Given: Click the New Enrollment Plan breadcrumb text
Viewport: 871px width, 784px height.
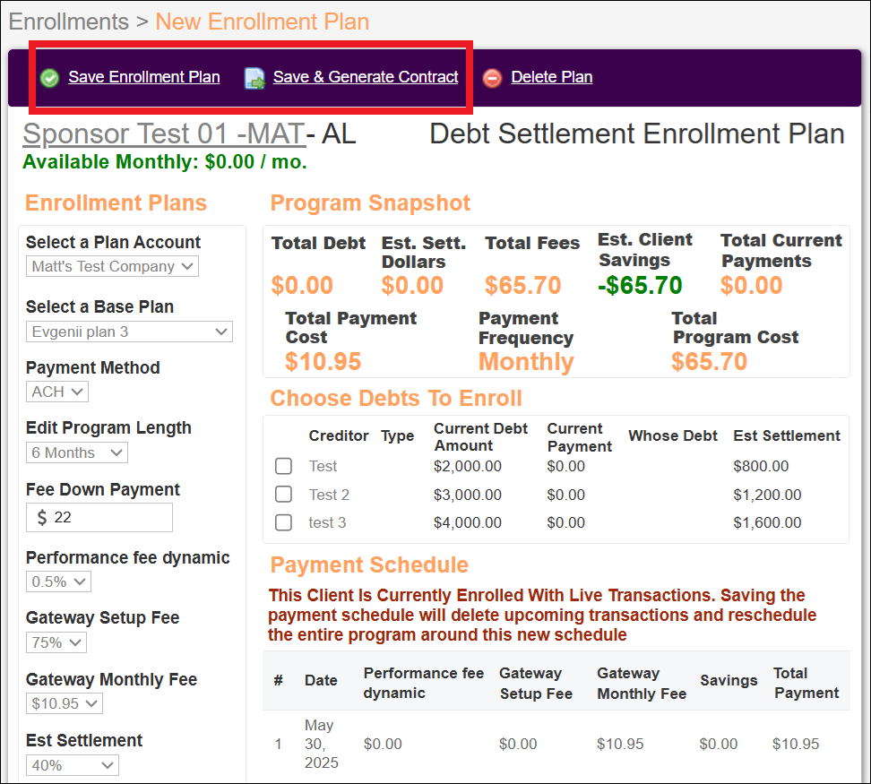Looking at the screenshot, I should (263, 22).
